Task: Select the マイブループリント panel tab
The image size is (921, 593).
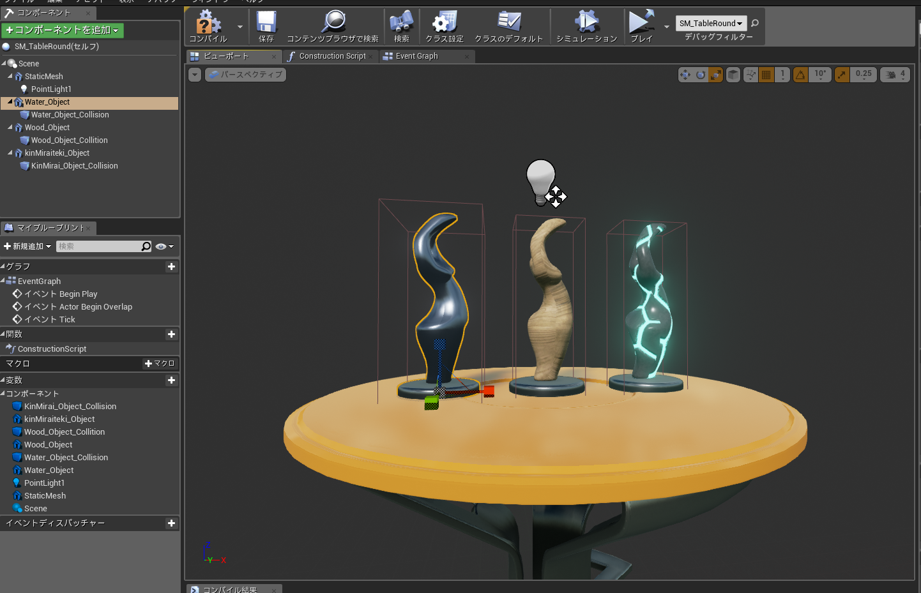Action: [49, 228]
